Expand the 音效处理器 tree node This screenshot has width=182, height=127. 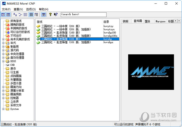coord(3,58)
